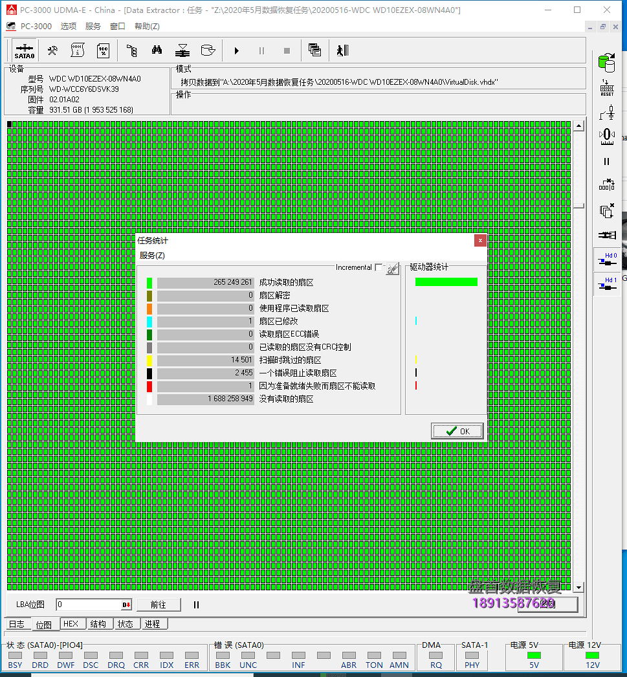
Task: Click the SATA0 port selector icon
Action: pyautogui.click(x=24, y=51)
